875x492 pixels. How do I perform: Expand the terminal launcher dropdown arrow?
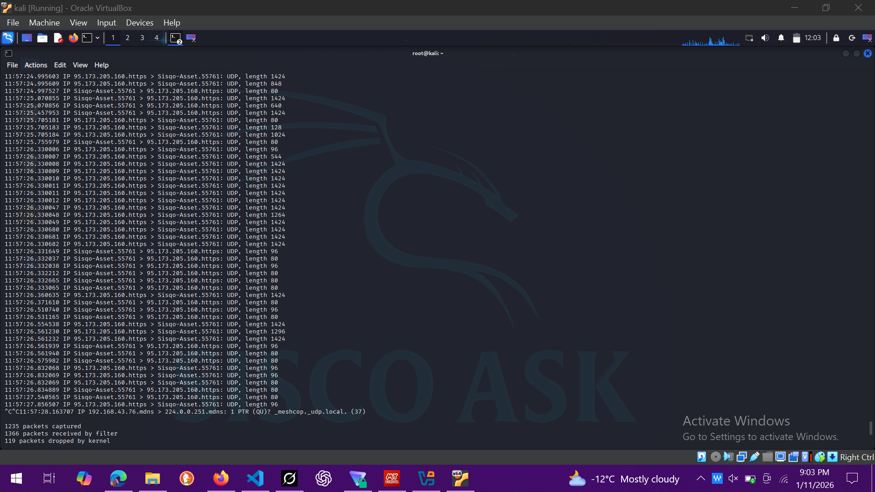(x=98, y=38)
